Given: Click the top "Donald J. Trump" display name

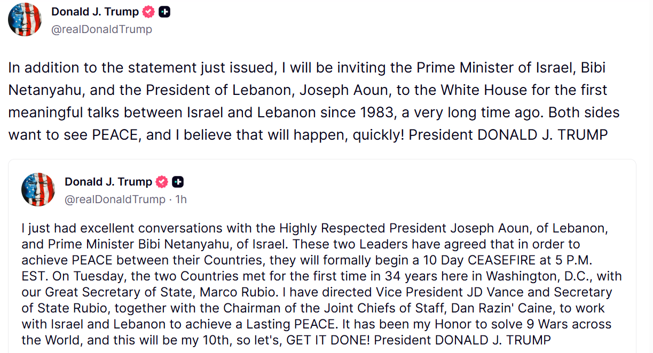Looking at the screenshot, I should (95, 12).
